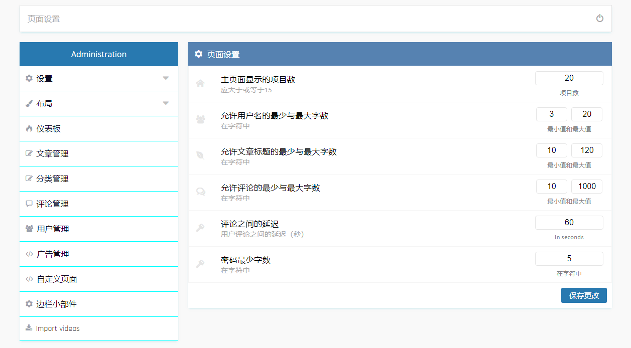The image size is (631, 348).
Task: Click the 密码最少字数 label
Action: 245,260
